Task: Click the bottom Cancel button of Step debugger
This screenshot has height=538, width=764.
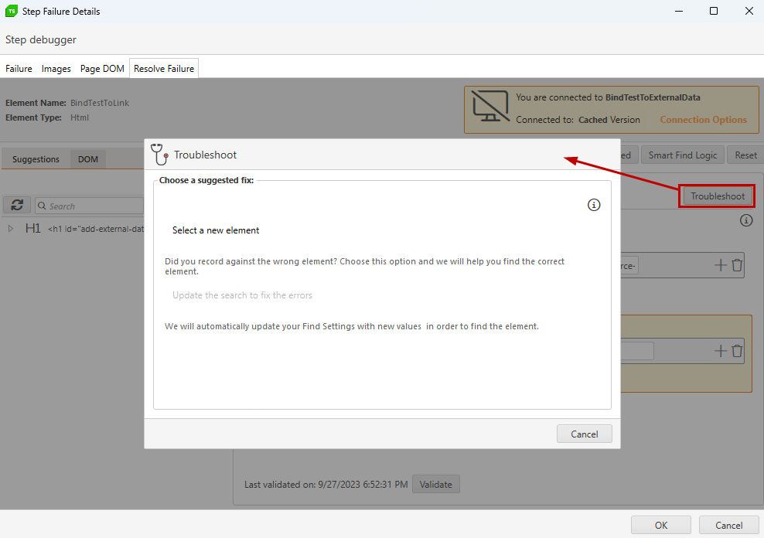Action: [x=728, y=525]
